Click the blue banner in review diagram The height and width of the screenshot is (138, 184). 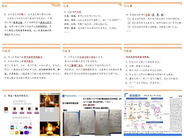[x=155, y=122]
